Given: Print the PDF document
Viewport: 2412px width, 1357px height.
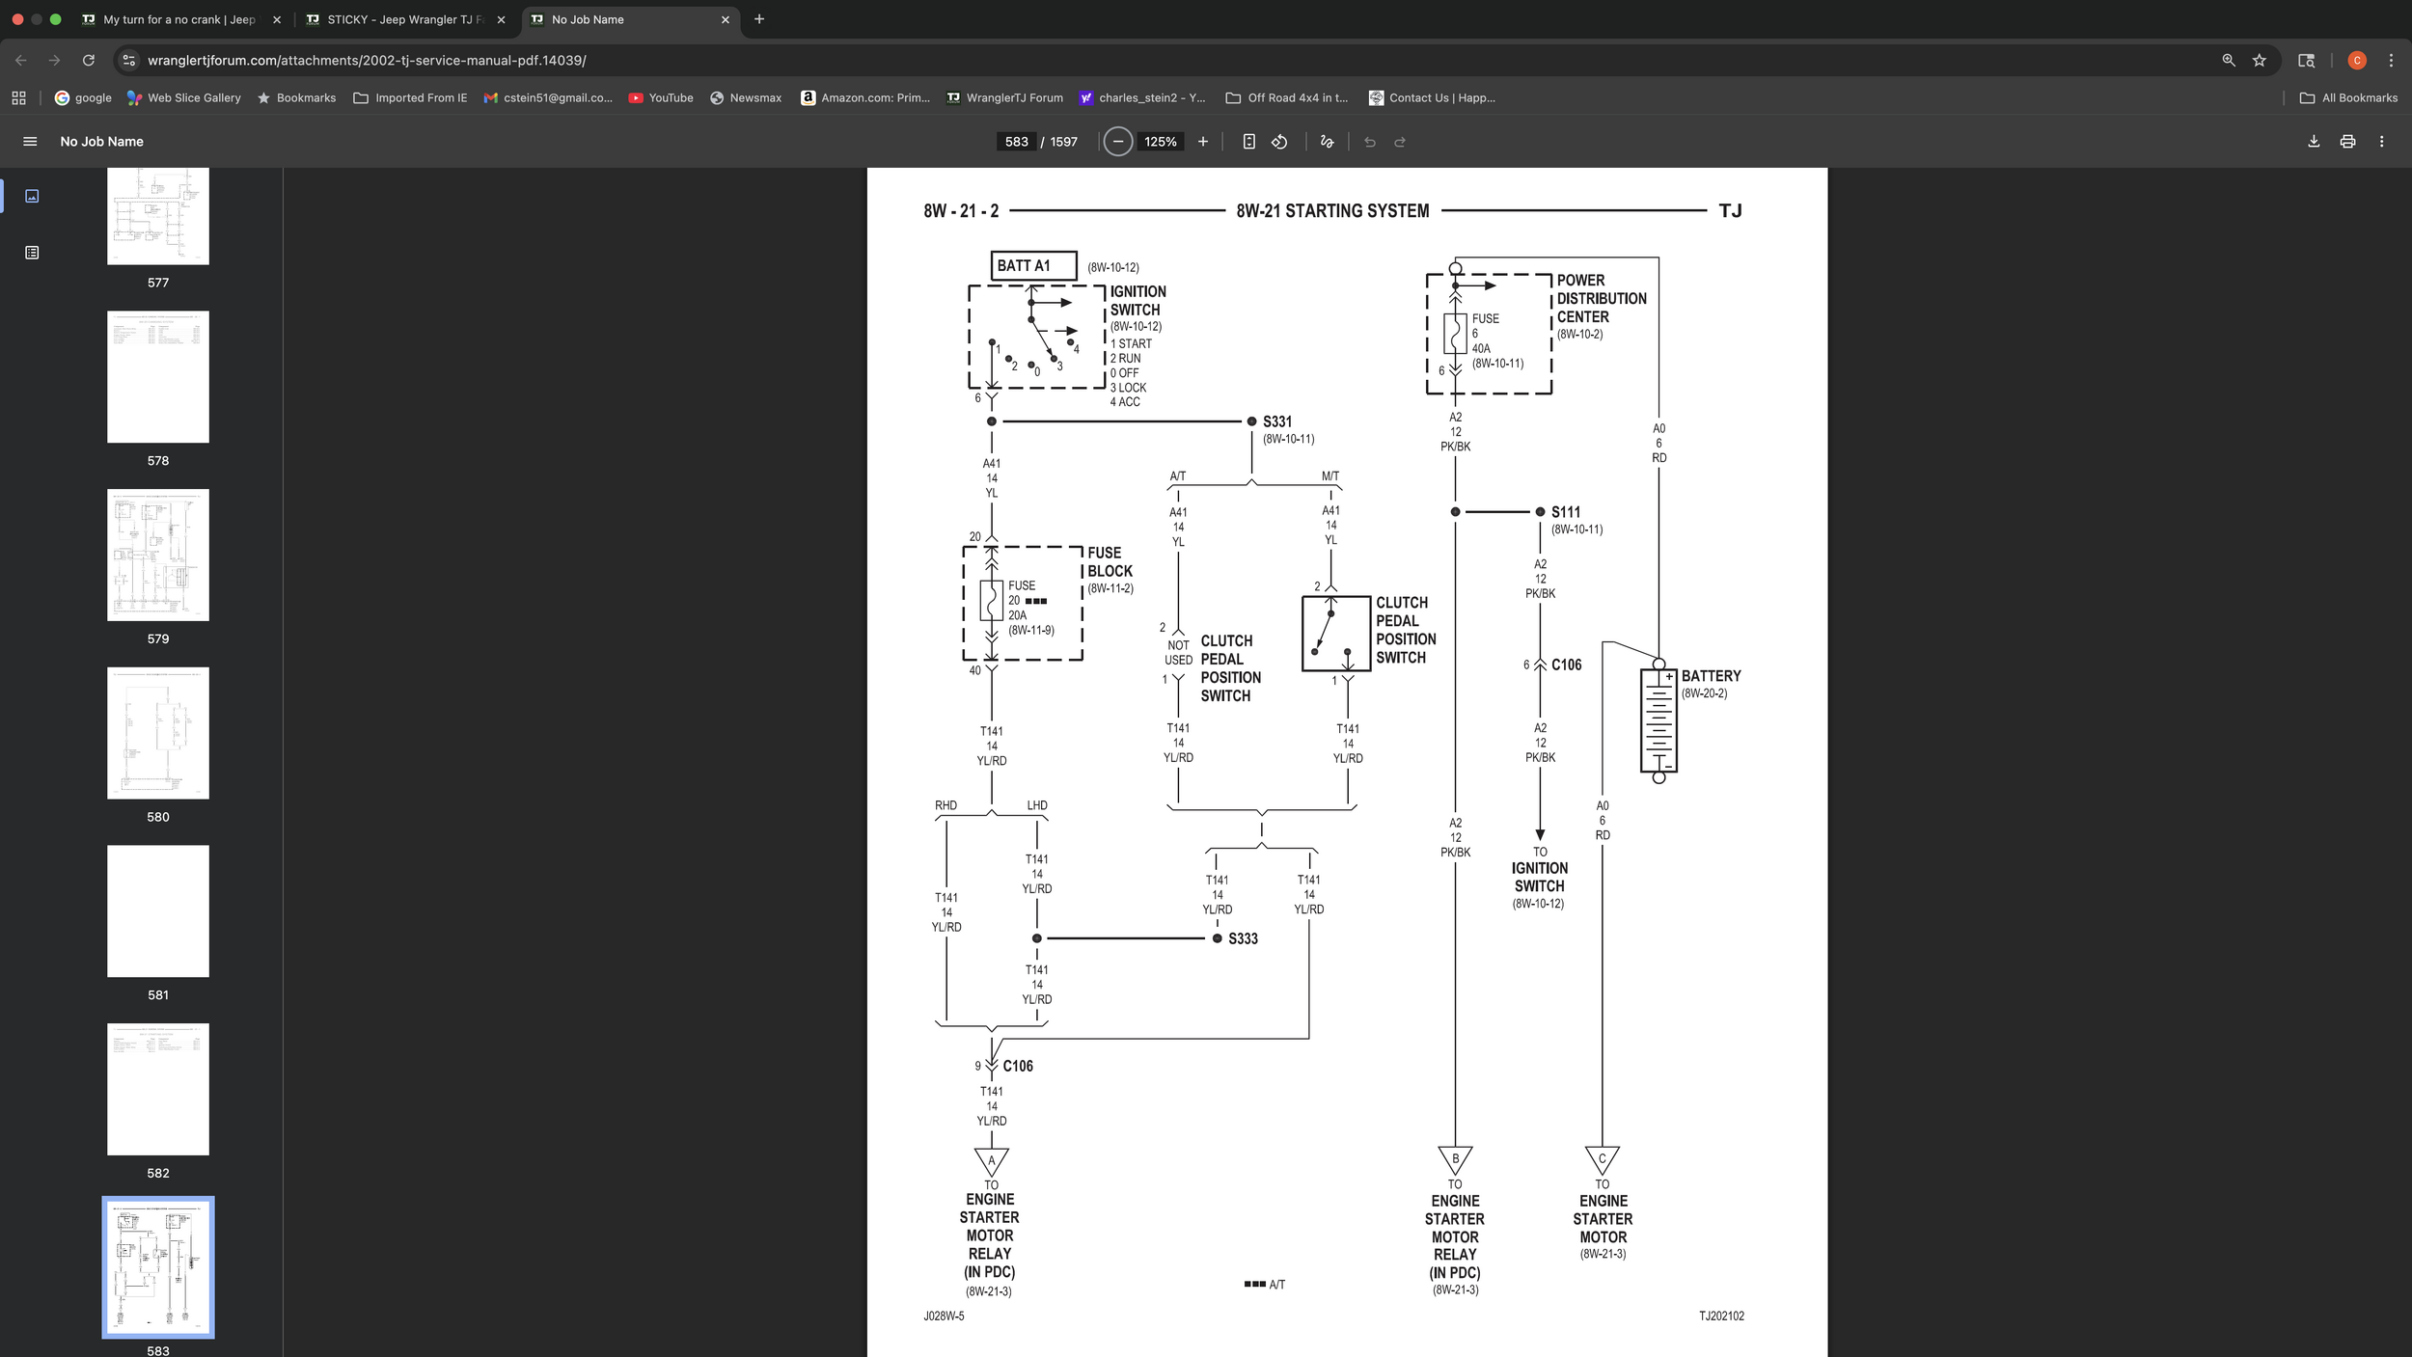Looking at the screenshot, I should pyautogui.click(x=2346, y=141).
